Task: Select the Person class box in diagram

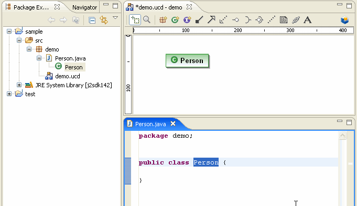Action: click(x=187, y=60)
